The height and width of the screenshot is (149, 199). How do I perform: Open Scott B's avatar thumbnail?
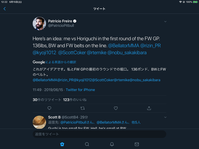[x=39, y=121]
